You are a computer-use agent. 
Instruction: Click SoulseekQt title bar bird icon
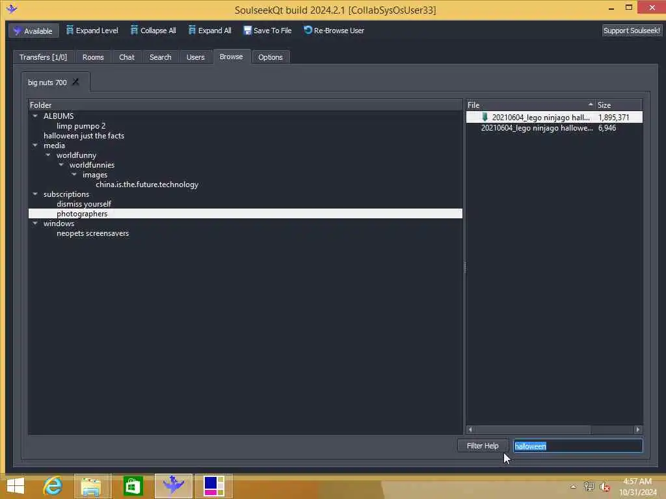click(12, 8)
